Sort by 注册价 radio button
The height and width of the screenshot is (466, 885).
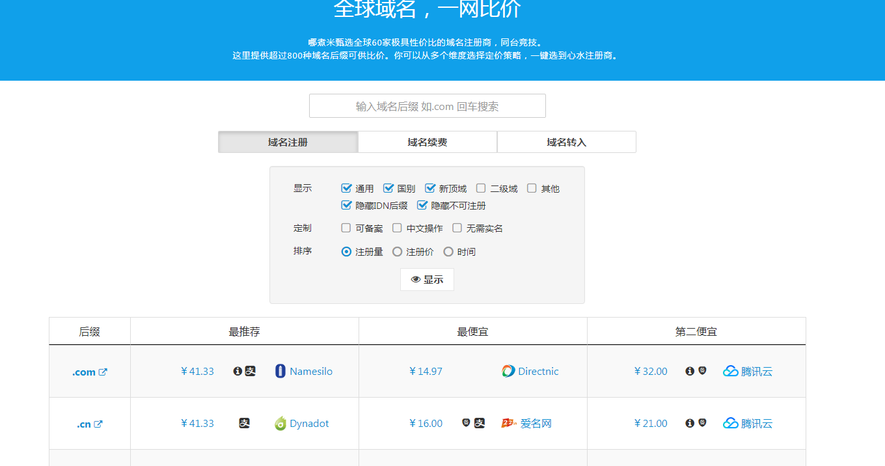397,251
